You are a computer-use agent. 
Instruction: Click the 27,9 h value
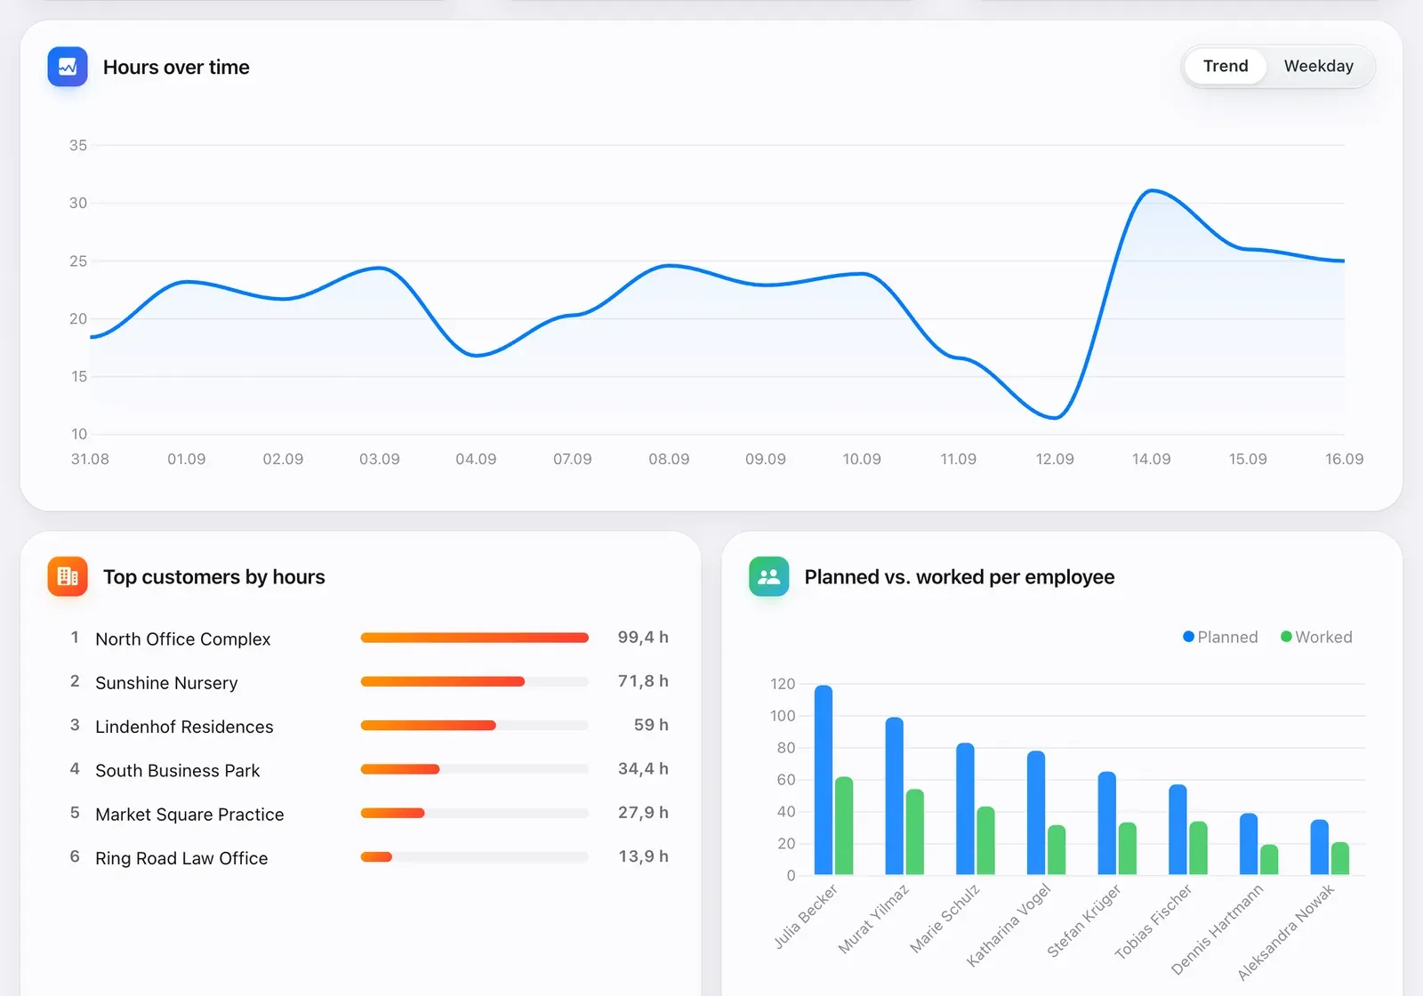pos(643,812)
